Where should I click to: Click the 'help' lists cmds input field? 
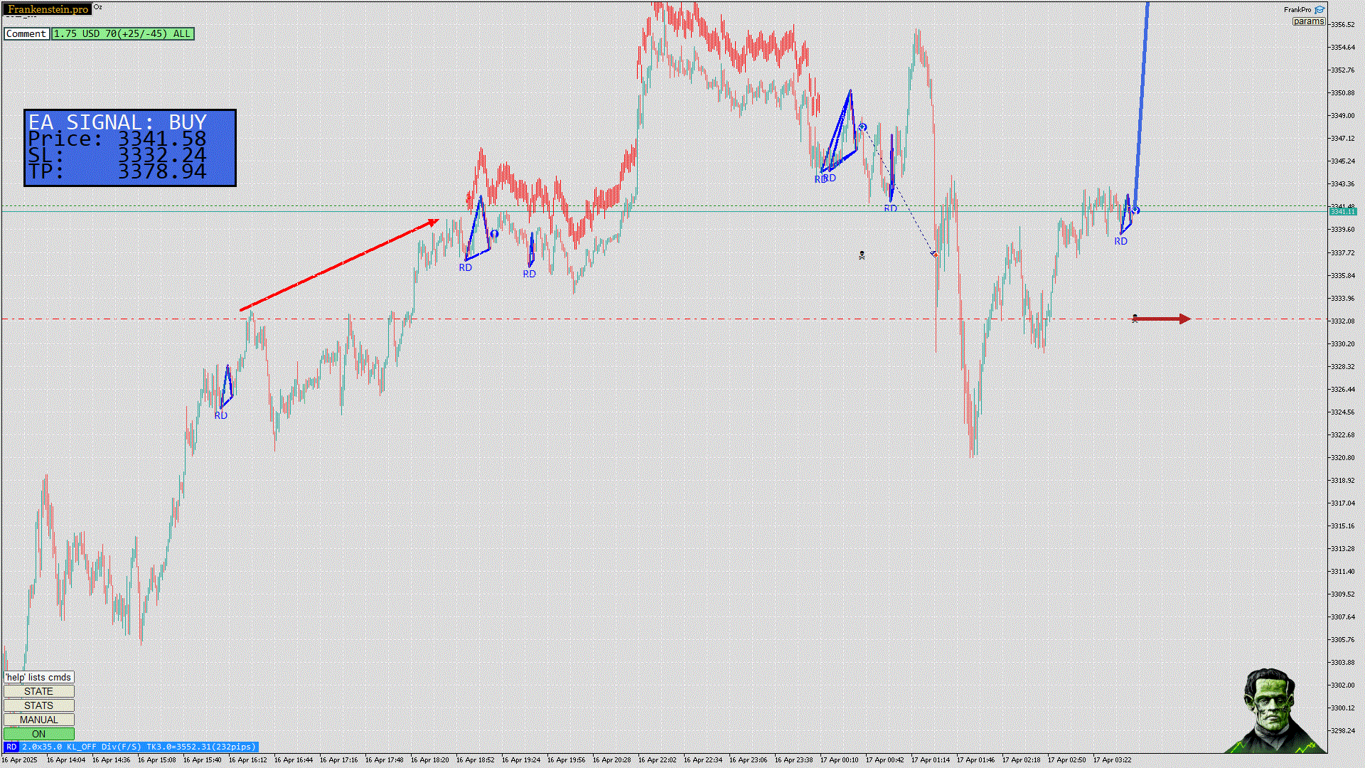click(38, 677)
